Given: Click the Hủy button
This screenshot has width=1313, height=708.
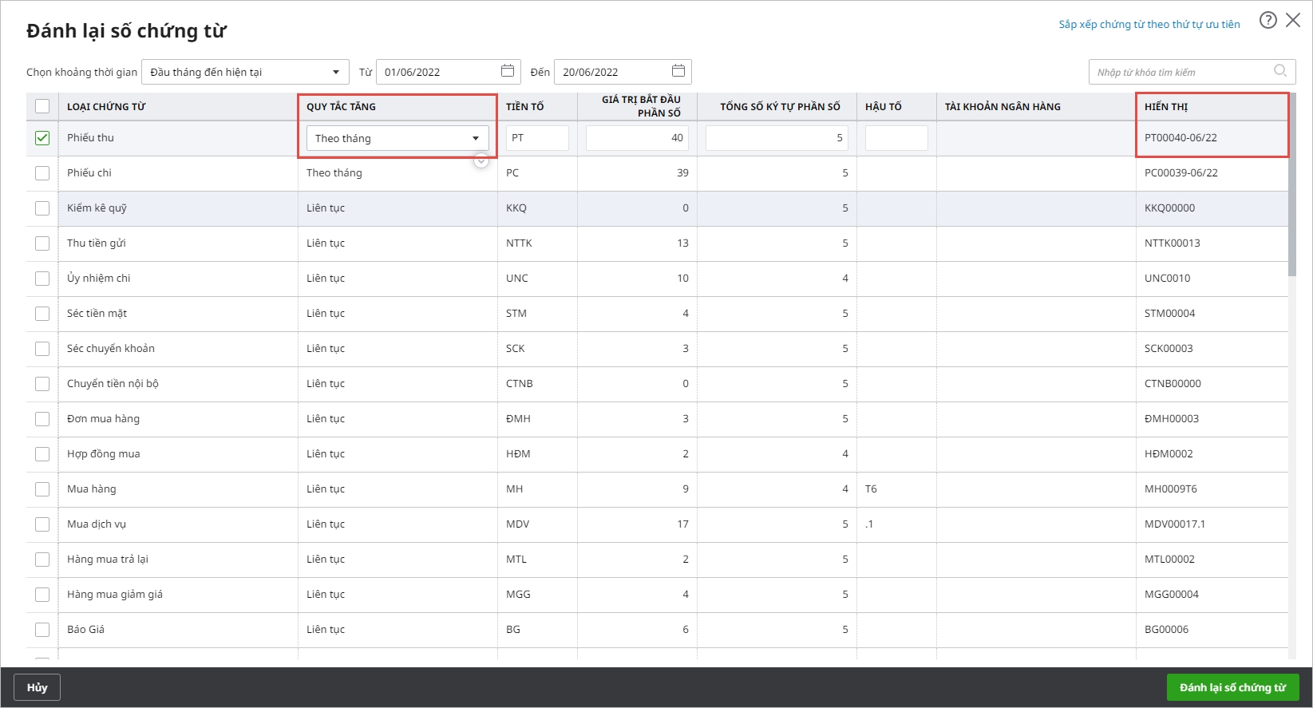Looking at the screenshot, I should [37, 687].
